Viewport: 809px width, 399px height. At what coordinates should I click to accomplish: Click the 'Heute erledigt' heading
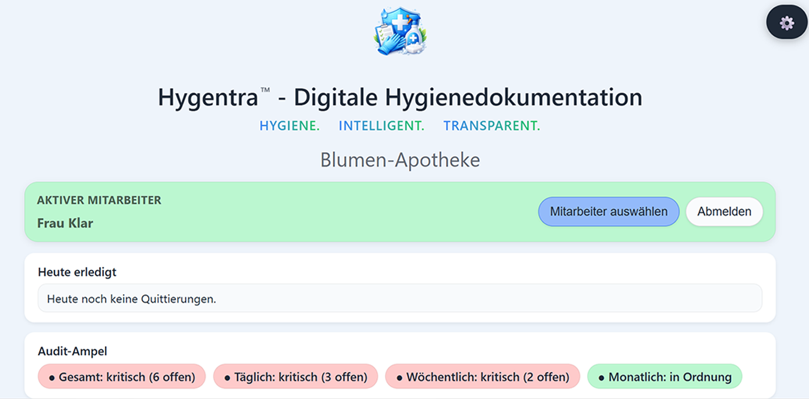(x=77, y=272)
